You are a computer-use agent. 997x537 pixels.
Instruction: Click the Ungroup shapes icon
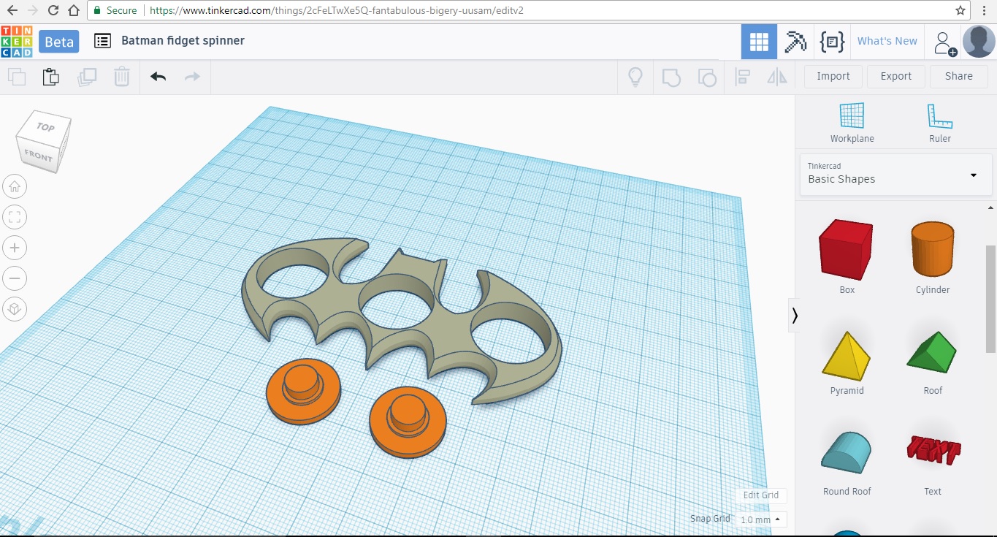[706, 77]
